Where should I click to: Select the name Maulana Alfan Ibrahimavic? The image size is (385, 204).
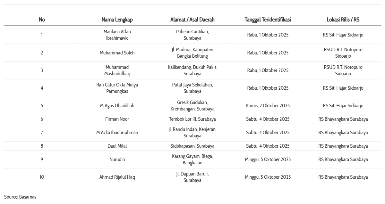click(x=117, y=35)
